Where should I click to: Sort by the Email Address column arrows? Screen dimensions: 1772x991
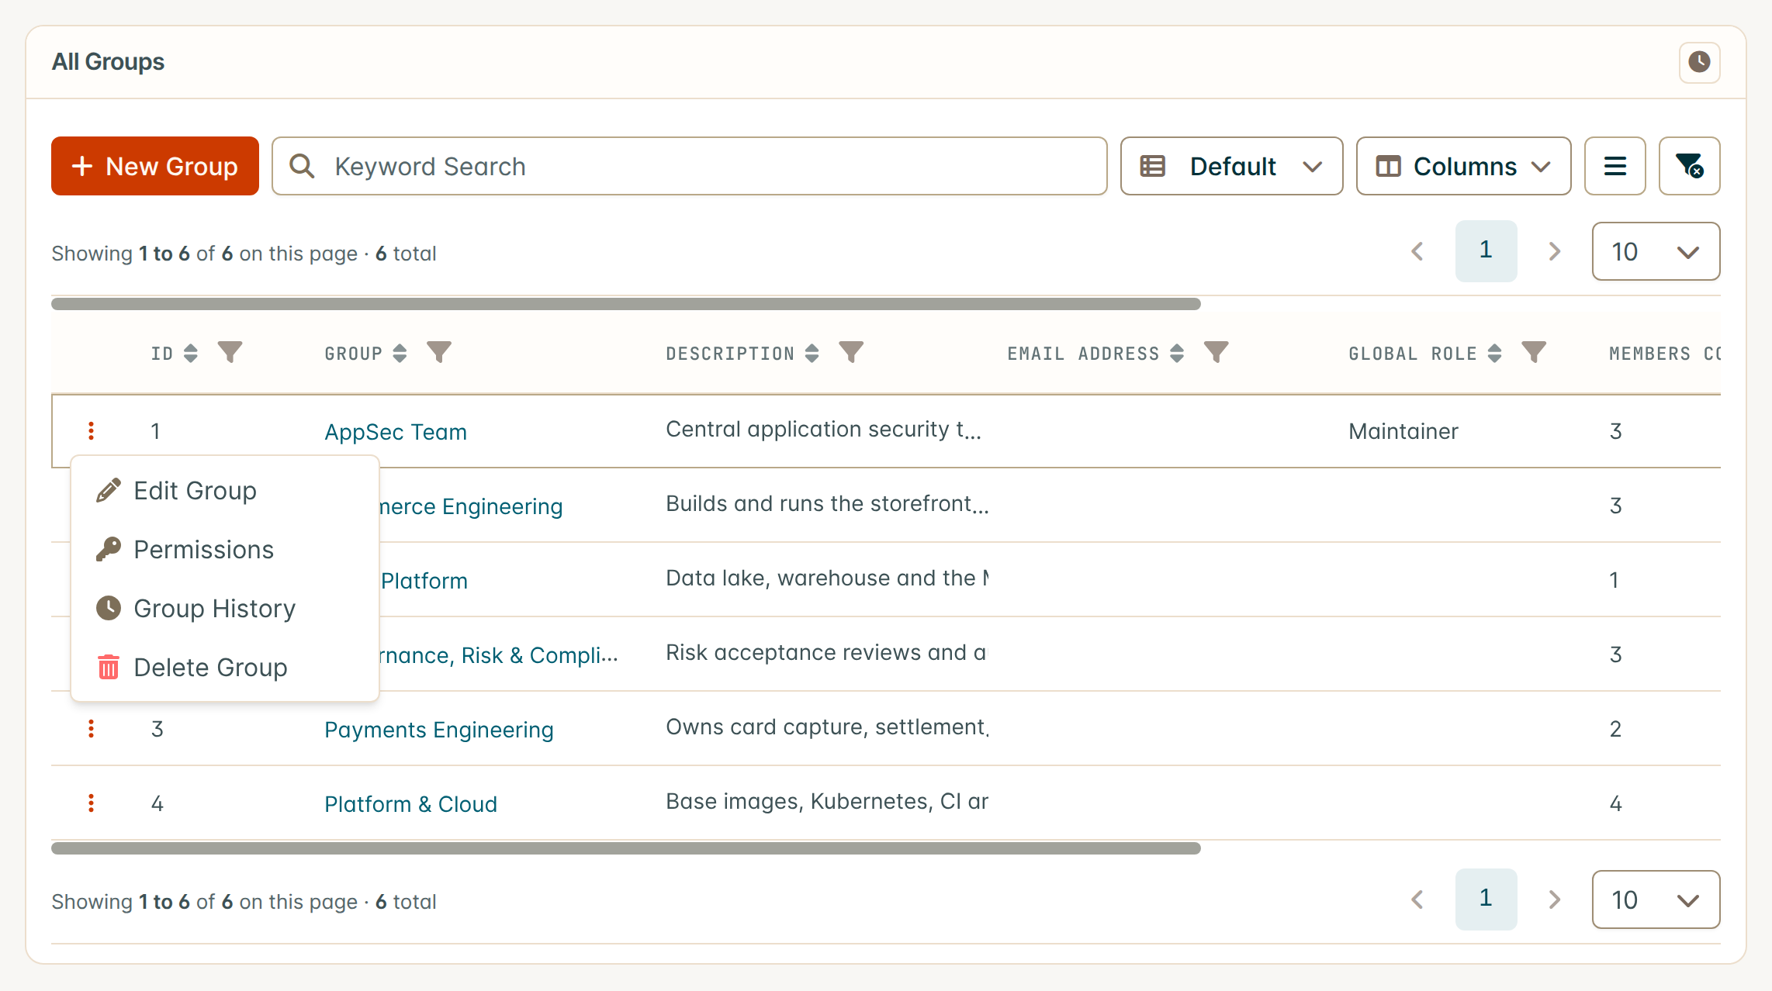pos(1177,354)
